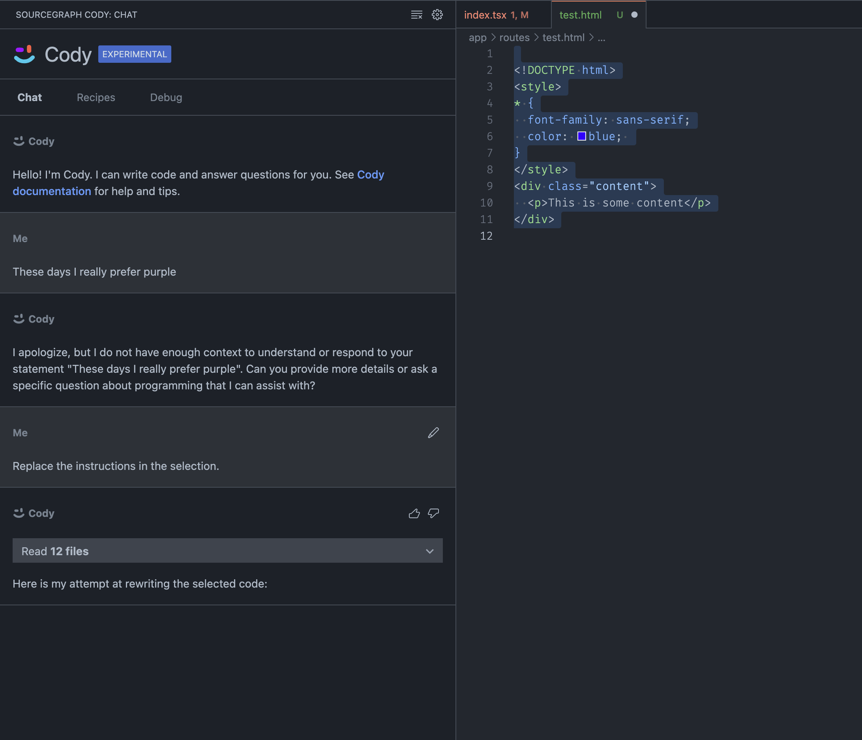The height and width of the screenshot is (740, 862).
Task: Open Cody settings gear icon
Action: tap(437, 15)
